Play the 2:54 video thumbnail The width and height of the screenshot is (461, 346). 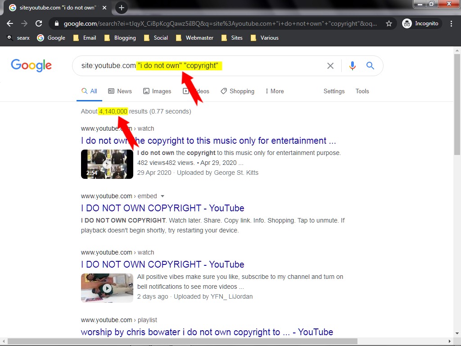point(107,164)
